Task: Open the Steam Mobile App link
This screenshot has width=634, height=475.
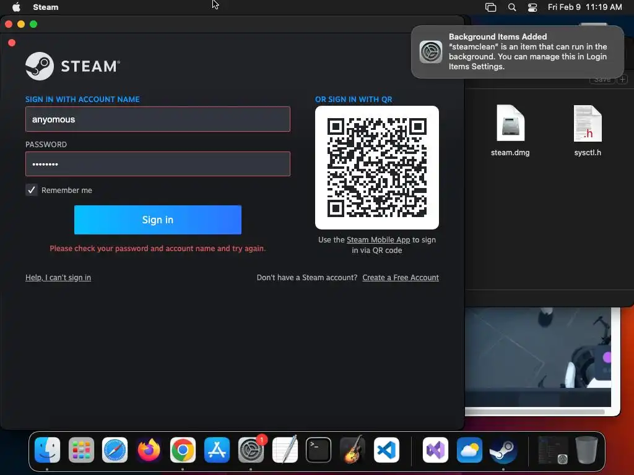Action: 378,239
